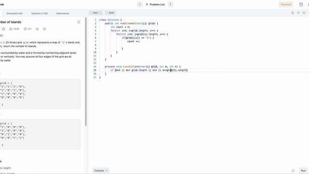The height and width of the screenshot is (174, 309).
Task: Switch to the Solutions tab
Action: (40, 14)
